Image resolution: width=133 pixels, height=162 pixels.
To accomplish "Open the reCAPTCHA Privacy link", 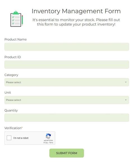I will pyautogui.click(x=45, y=143).
